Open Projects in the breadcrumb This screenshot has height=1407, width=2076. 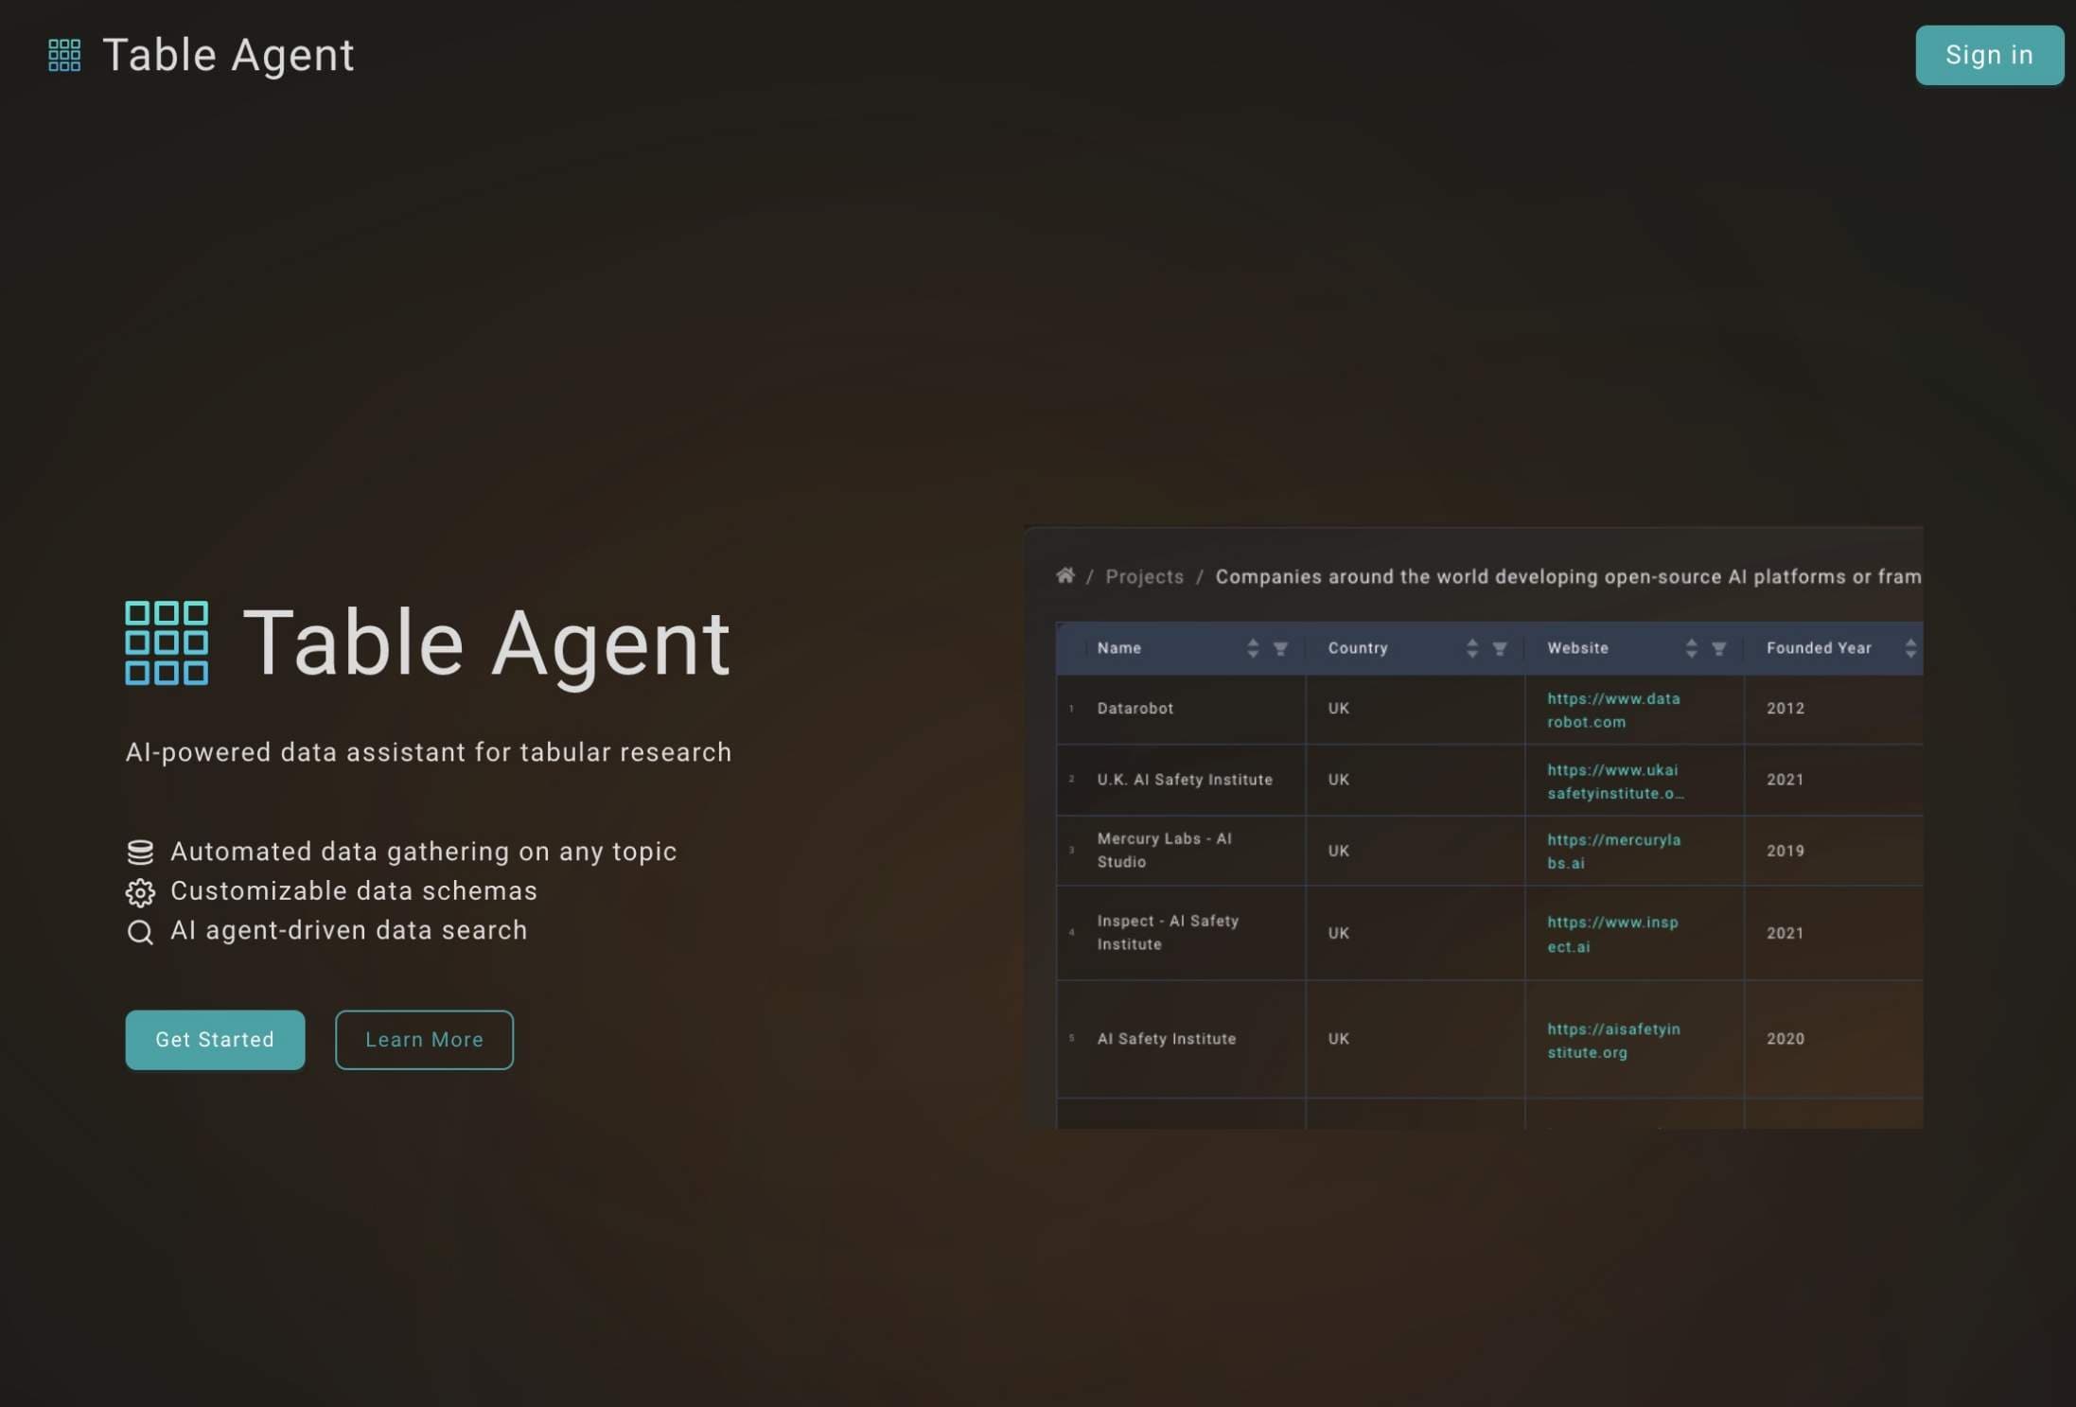1144,576
